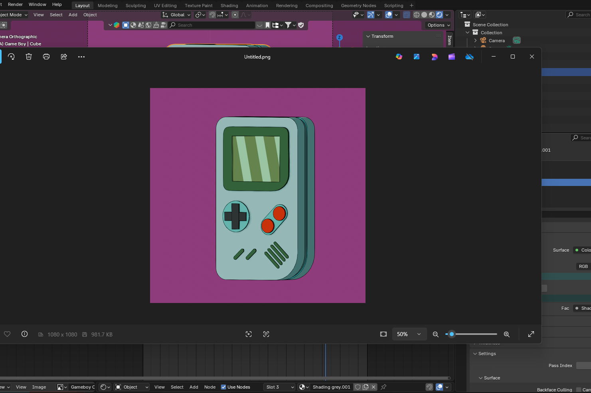Click the outliner Search field
This screenshot has height=393, width=591.
pyautogui.click(x=579, y=15)
